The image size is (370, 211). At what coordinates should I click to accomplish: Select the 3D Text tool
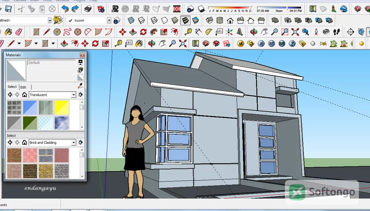click(240, 31)
